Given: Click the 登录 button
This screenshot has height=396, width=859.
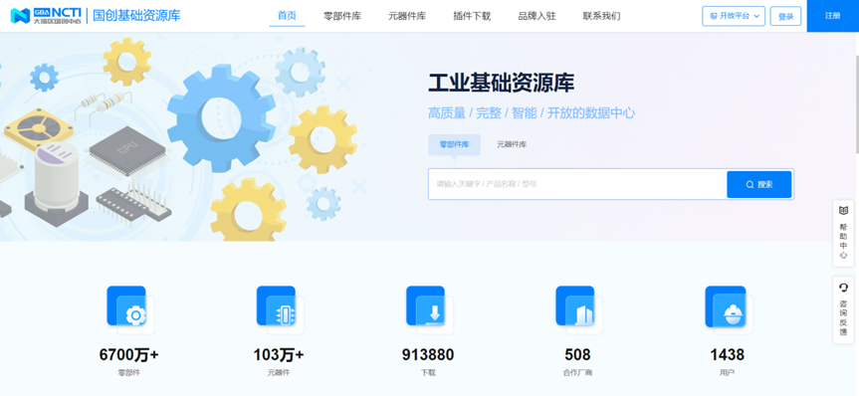Looking at the screenshot, I should [785, 17].
